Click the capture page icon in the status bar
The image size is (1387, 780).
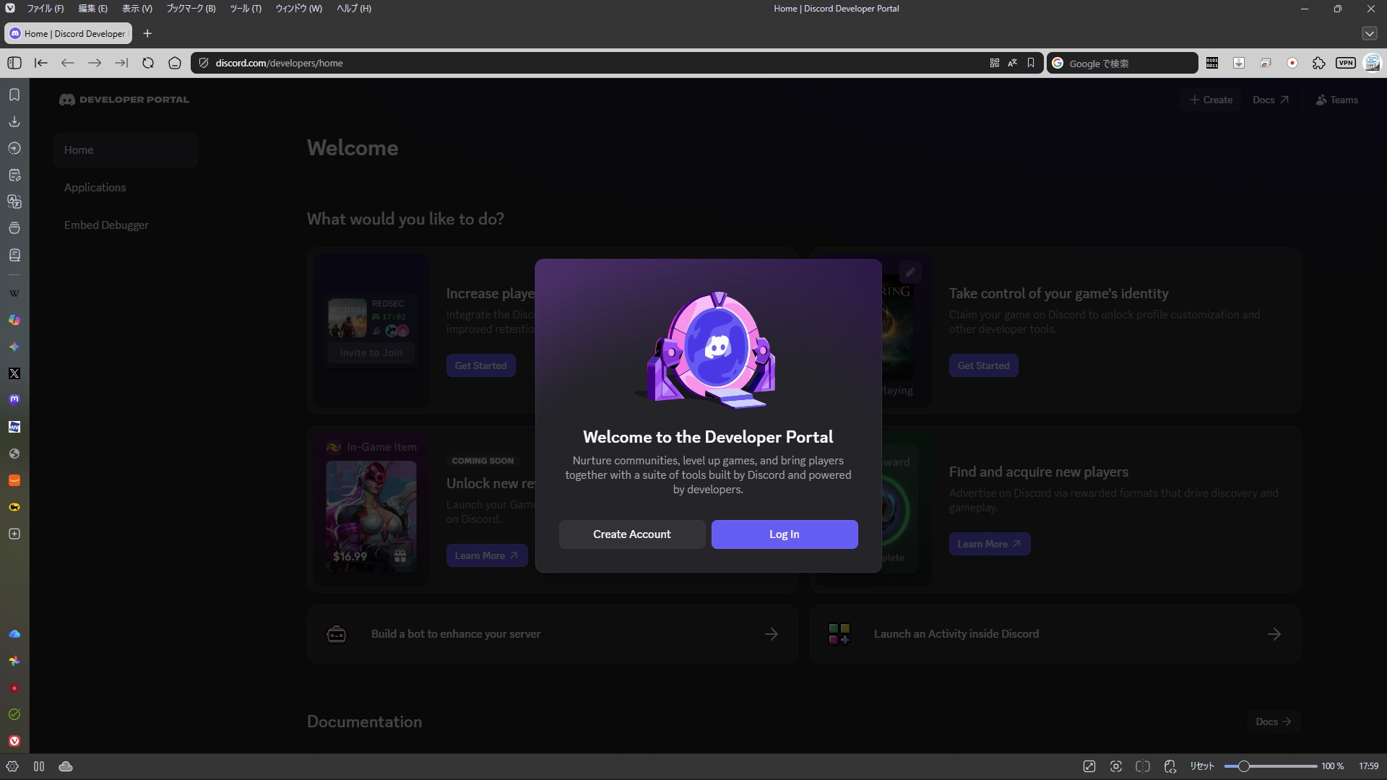point(1116,766)
